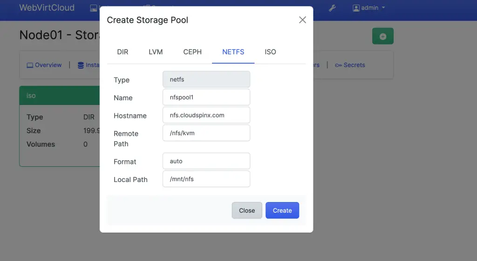This screenshot has width=477, height=261.
Task: Edit the Name field nfspool1
Action: [206, 98]
